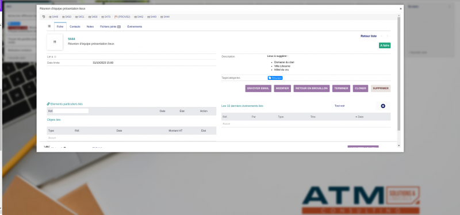This screenshot has height=215, width=460.
Task: Click the SUPPRIMER button
Action: [x=381, y=89]
